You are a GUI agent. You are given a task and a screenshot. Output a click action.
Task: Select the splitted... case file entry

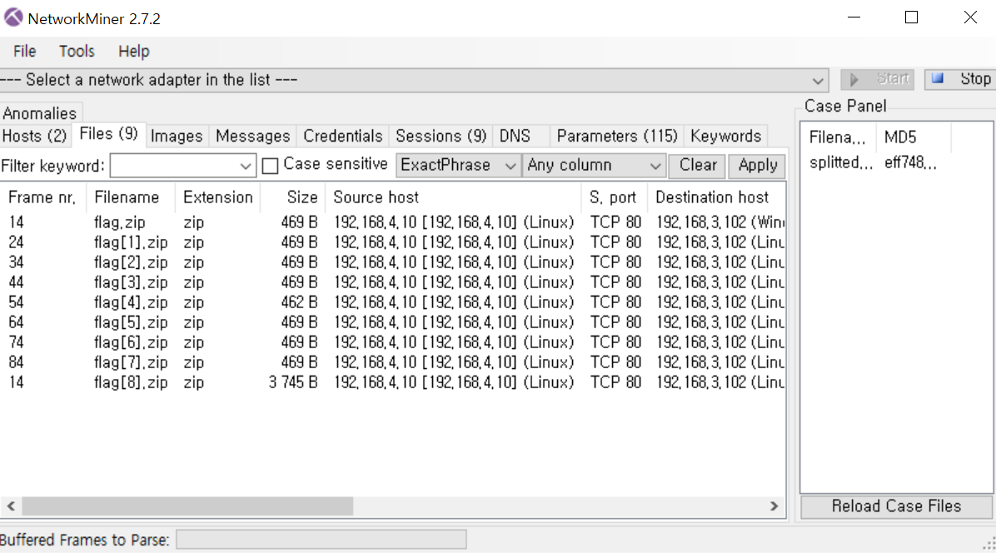pos(840,162)
